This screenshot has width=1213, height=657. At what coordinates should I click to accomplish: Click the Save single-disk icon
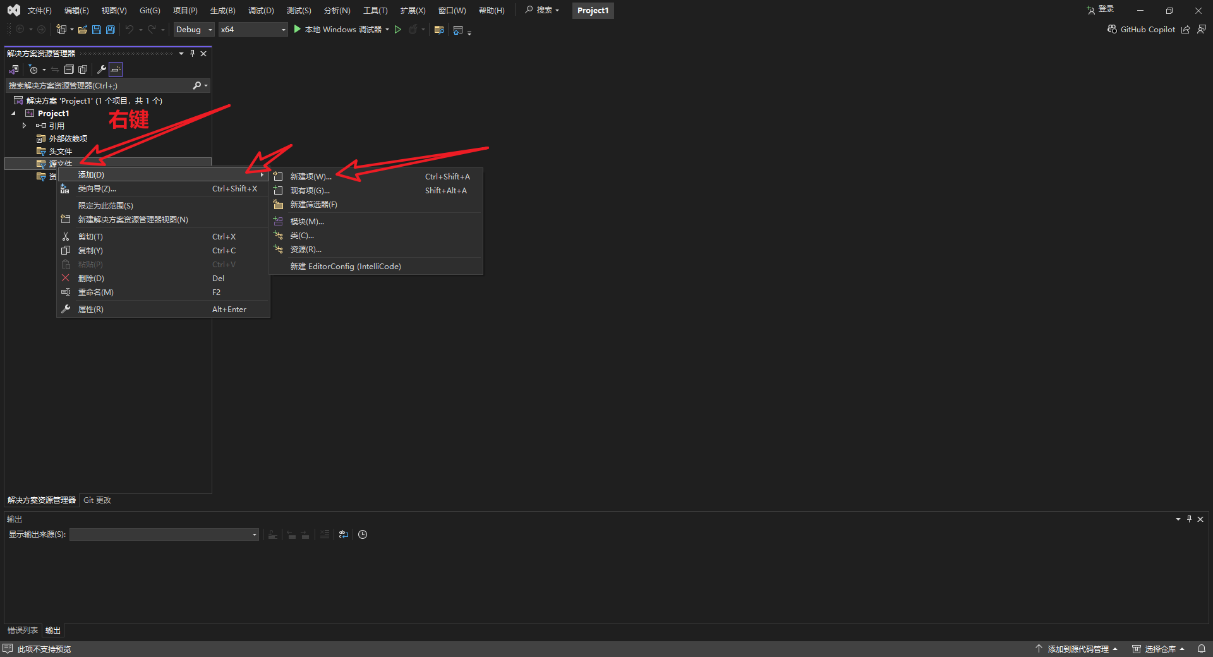click(x=97, y=30)
